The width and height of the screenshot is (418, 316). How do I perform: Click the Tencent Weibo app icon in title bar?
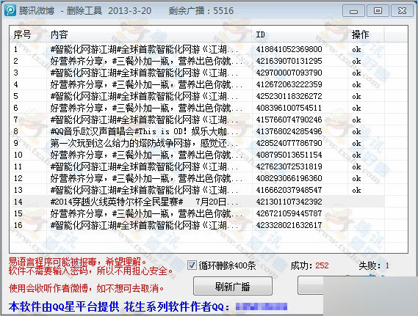(10, 11)
